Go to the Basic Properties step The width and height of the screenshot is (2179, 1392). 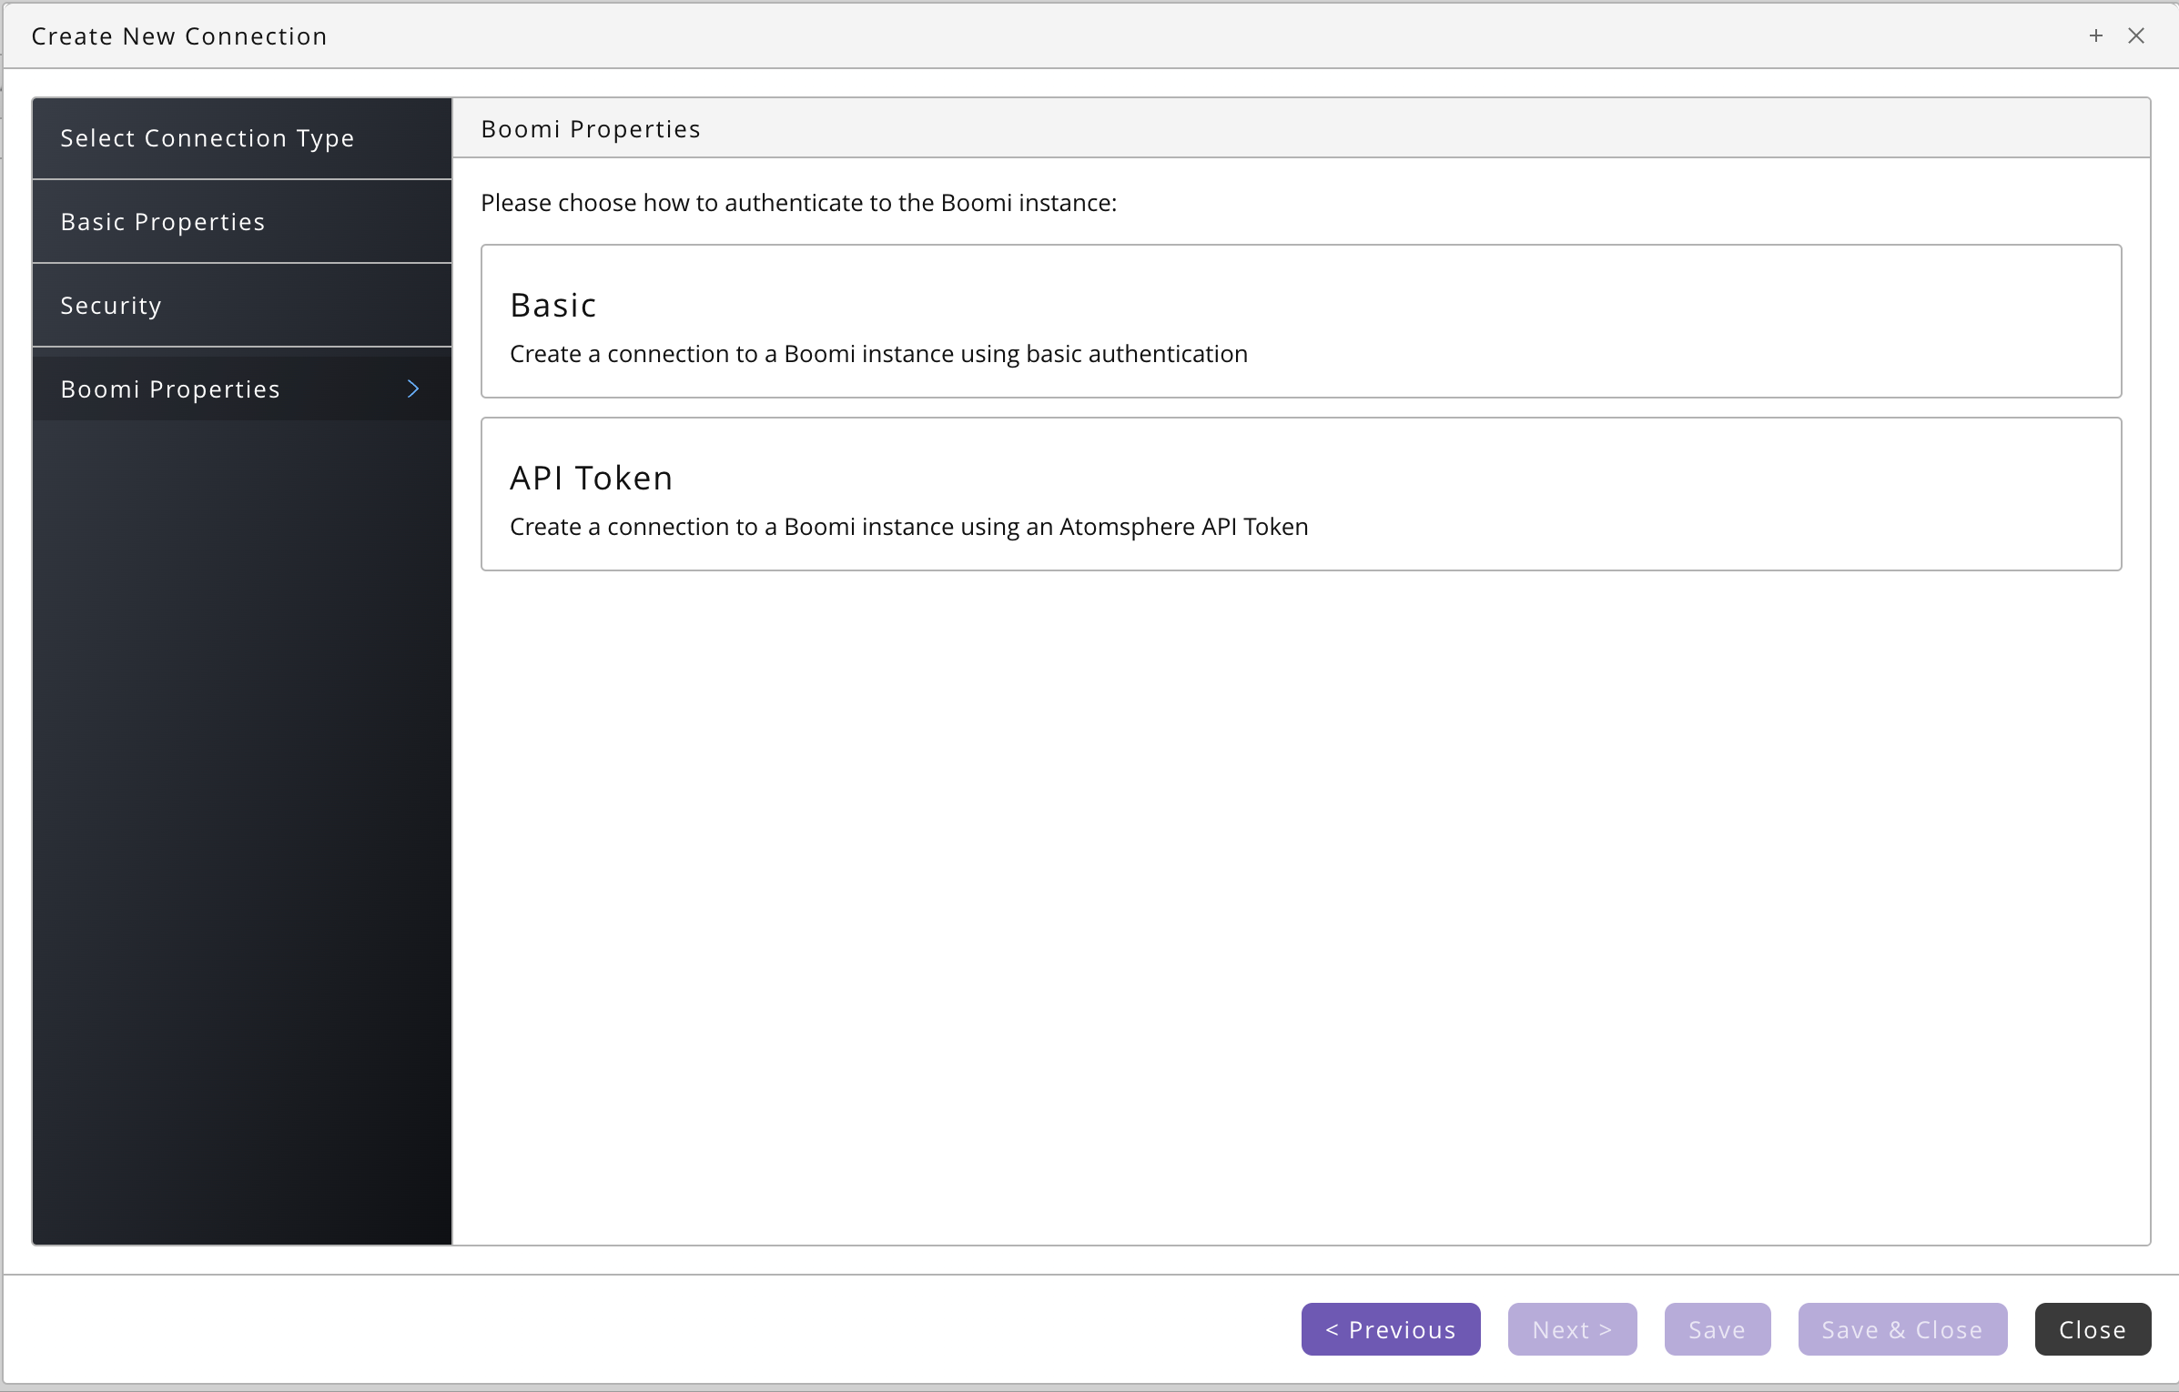pyautogui.click(x=242, y=222)
